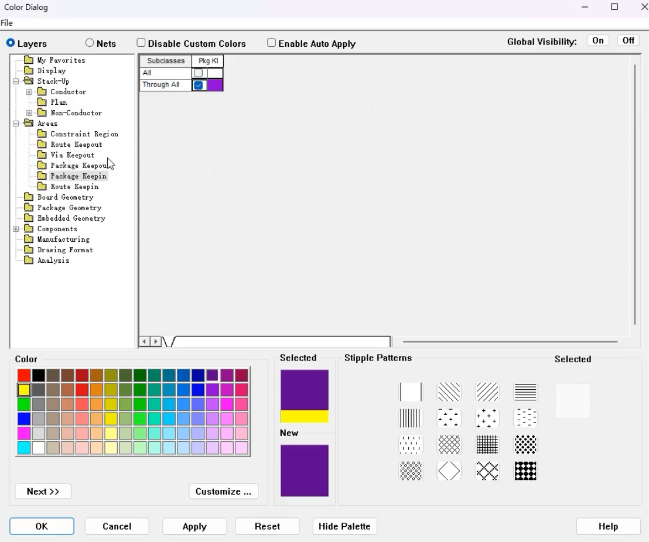
Task: Expand the Components tree node
Action: [16, 229]
